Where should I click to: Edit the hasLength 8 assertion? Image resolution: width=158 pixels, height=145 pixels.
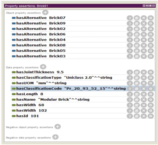[x=151, y=94]
